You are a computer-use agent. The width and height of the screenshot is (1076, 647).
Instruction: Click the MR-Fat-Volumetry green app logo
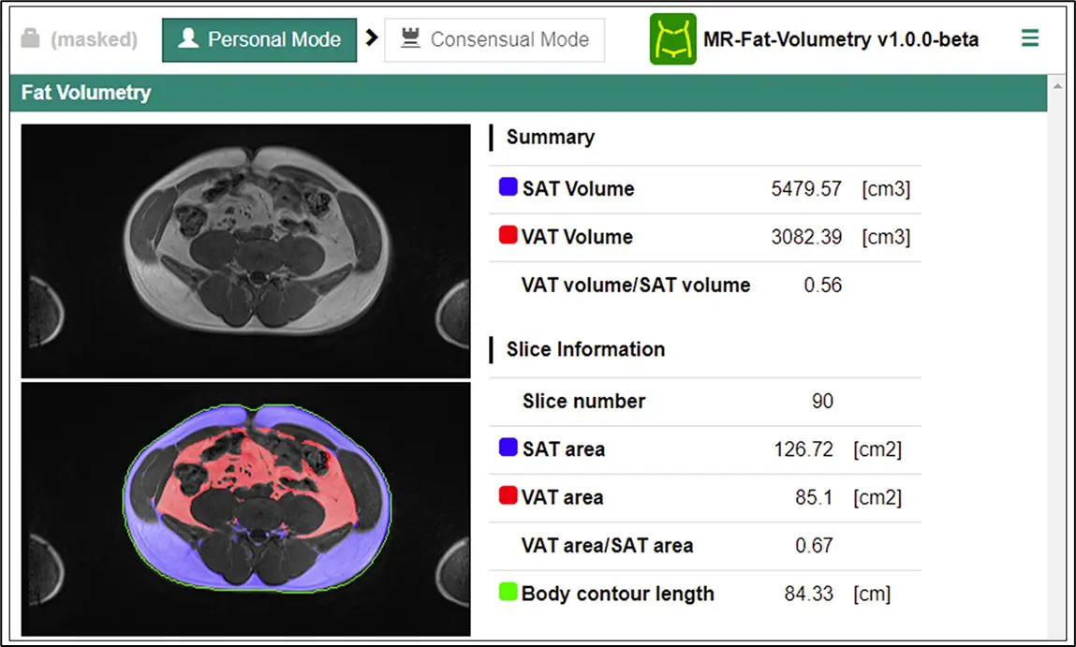click(x=672, y=39)
